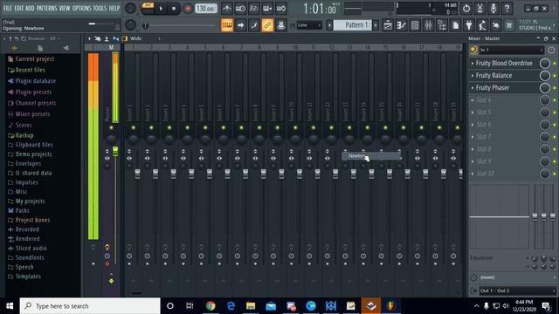Toggle multilink to controllers icon

(x=267, y=25)
